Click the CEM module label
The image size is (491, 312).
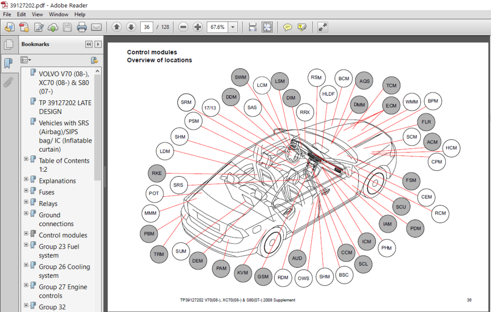click(x=426, y=197)
